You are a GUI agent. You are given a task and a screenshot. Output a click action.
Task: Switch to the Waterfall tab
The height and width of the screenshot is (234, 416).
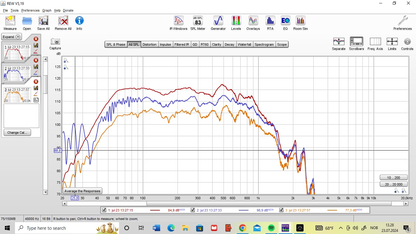[x=244, y=44]
